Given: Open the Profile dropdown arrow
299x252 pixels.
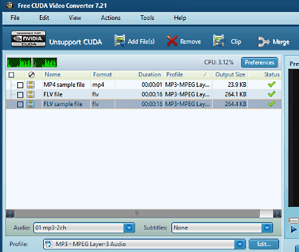Looking at the screenshot, I should pyautogui.click(x=240, y=244).
